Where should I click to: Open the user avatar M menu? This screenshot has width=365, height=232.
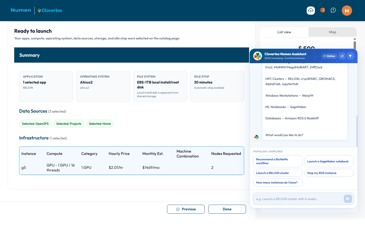tap(347, 11)
